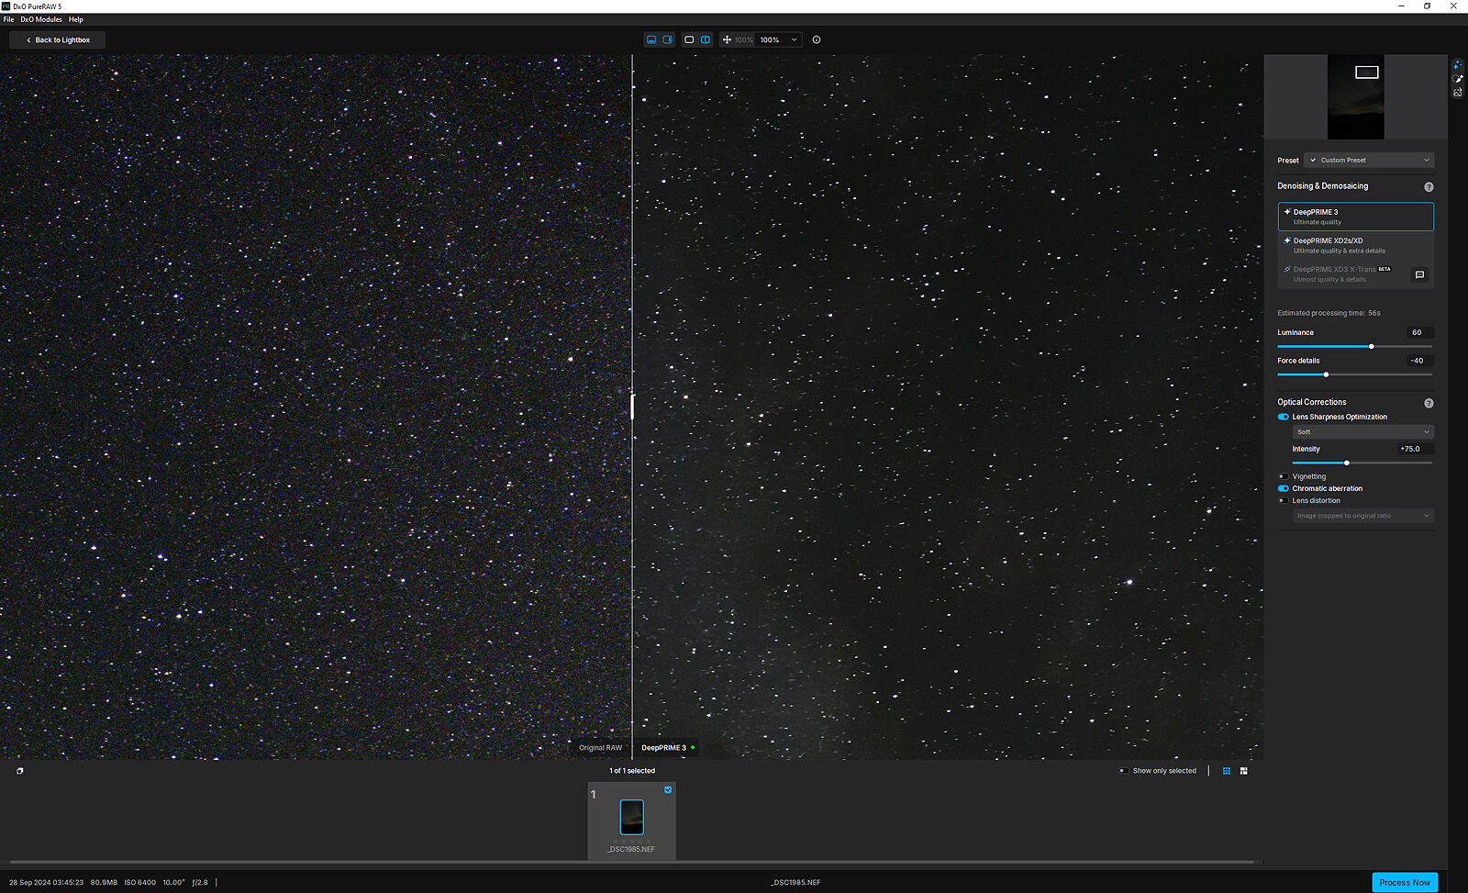
Task: Open the Help menu
Action: (x=76, y=19)
